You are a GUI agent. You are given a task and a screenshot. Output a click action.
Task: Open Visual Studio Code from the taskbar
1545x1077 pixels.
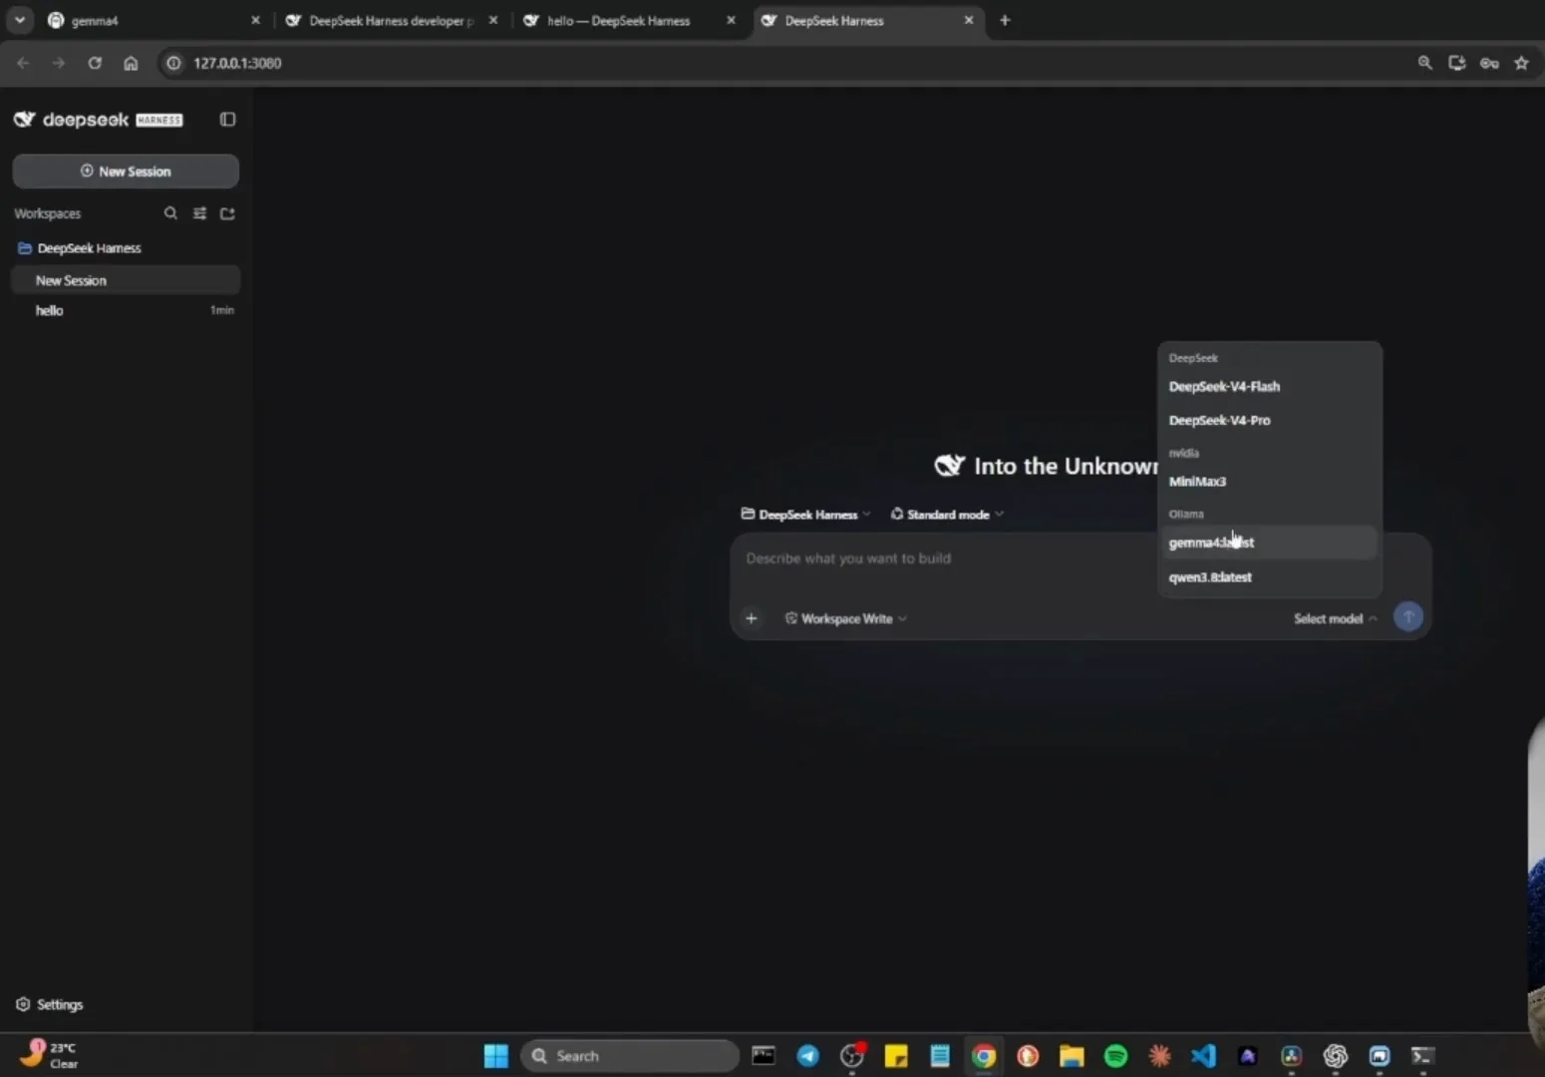1203,1055
